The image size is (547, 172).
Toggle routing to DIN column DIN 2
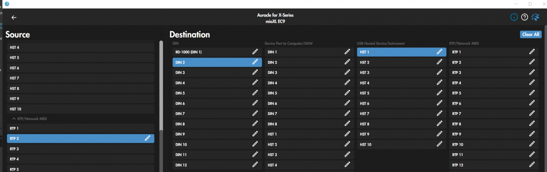(x=217, y=62)
